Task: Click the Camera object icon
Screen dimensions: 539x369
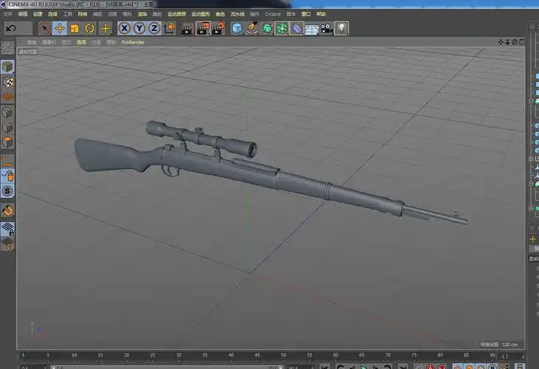Action: [x=326, y=28]
